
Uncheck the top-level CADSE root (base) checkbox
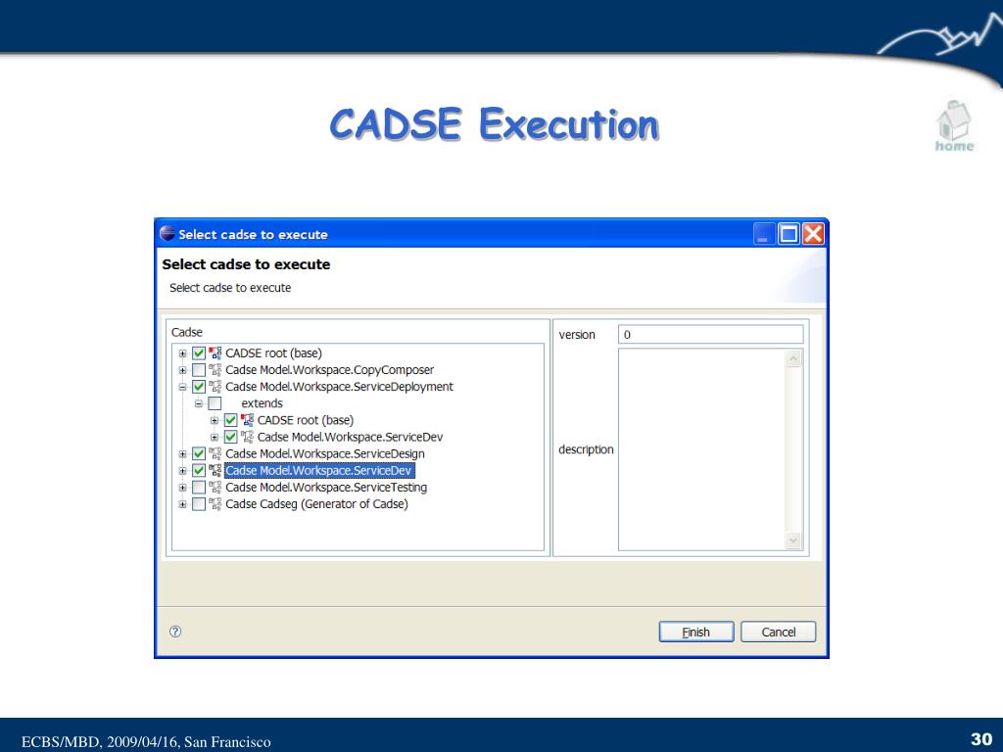coord(199,352)
